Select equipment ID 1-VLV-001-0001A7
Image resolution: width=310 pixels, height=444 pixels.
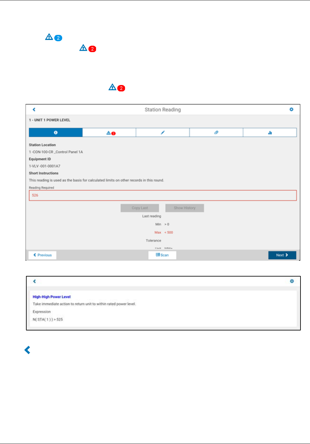[45, 166]
